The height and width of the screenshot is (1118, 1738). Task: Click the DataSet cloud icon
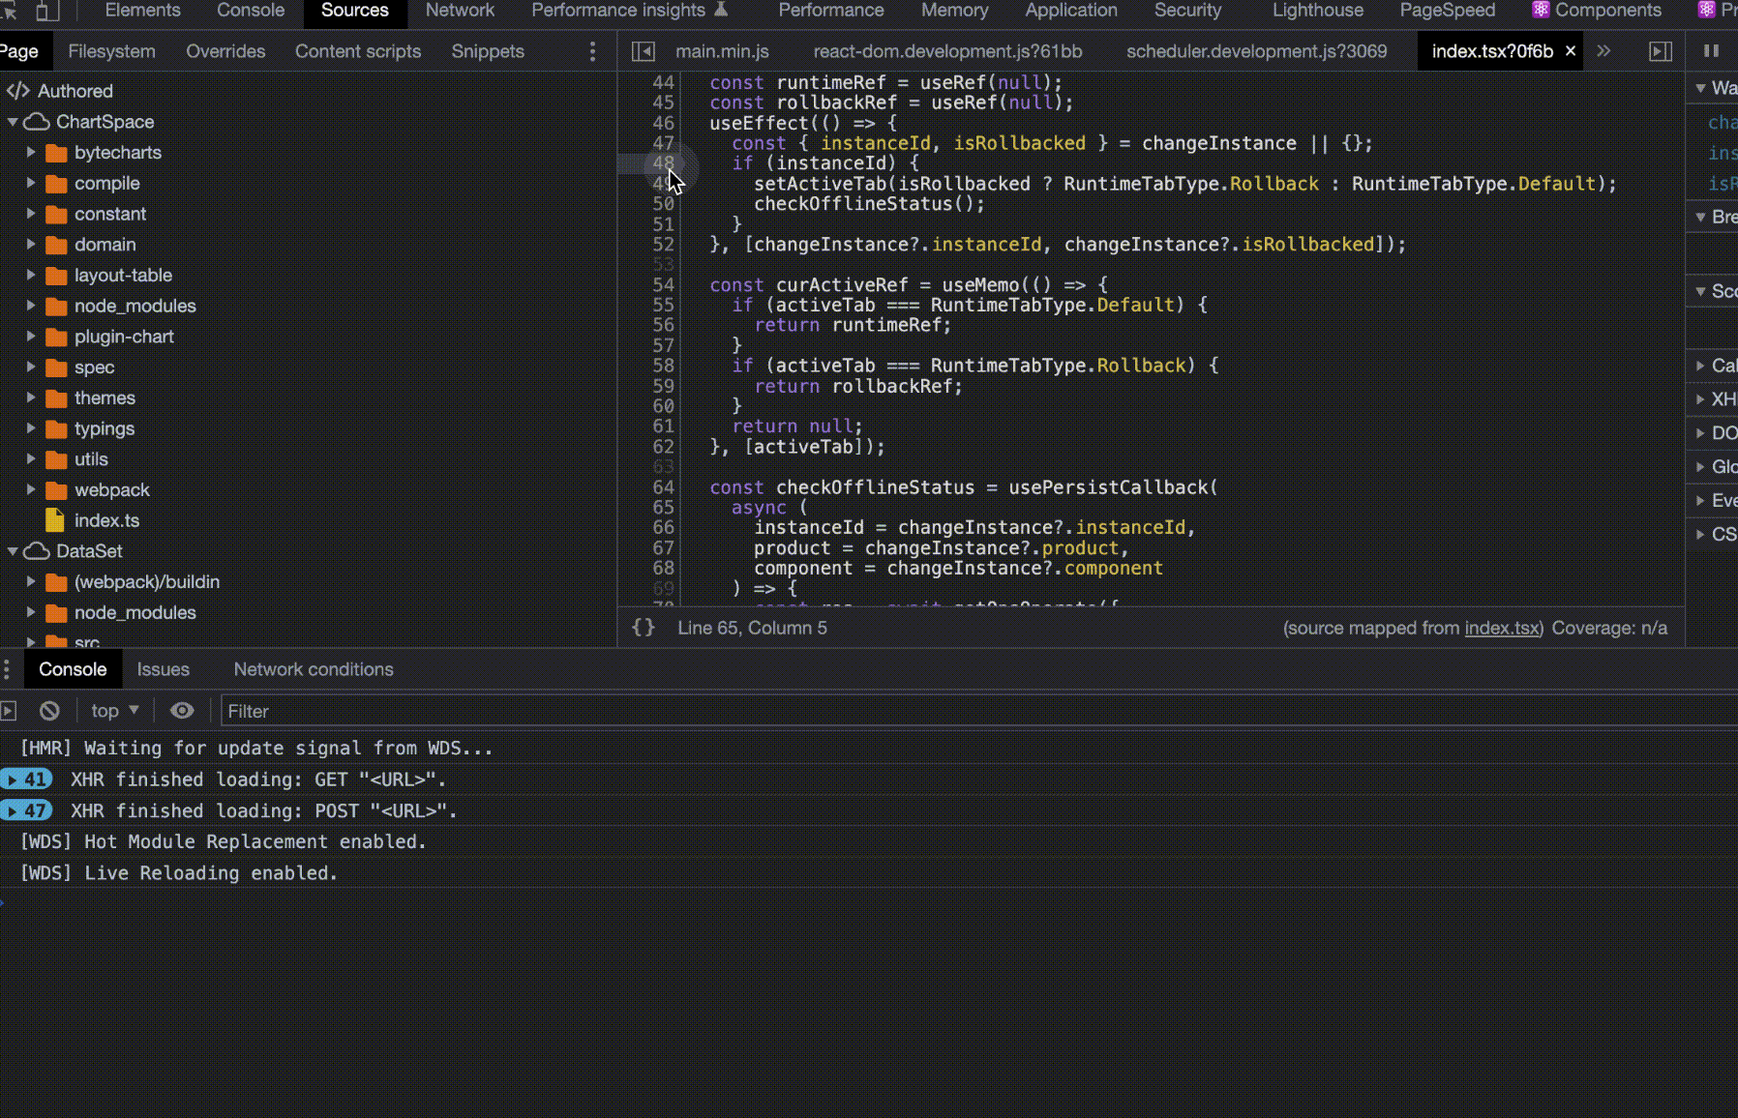coord(37,551)
